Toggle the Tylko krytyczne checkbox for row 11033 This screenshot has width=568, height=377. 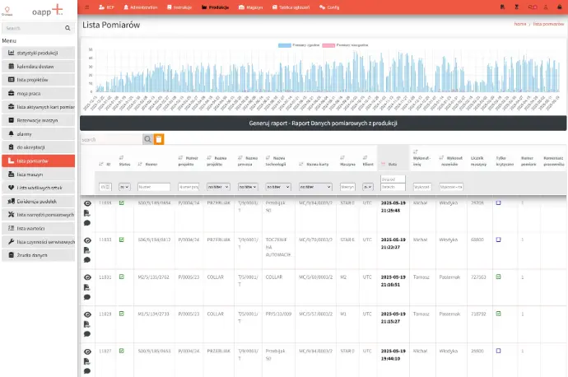point(499,240)
